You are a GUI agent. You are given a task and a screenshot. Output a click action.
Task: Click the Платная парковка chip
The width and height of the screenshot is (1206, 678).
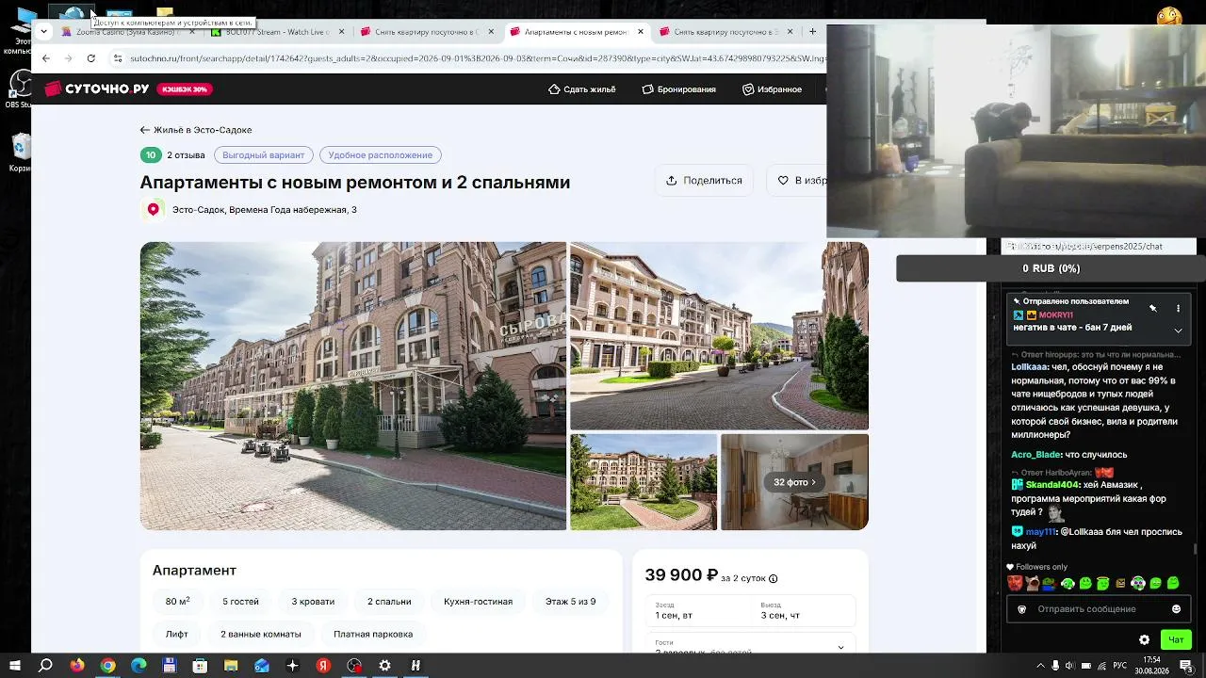tap(373, 634)
